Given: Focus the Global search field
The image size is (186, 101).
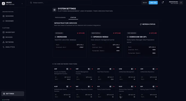Looking at the screenshot, I should 60,3.
